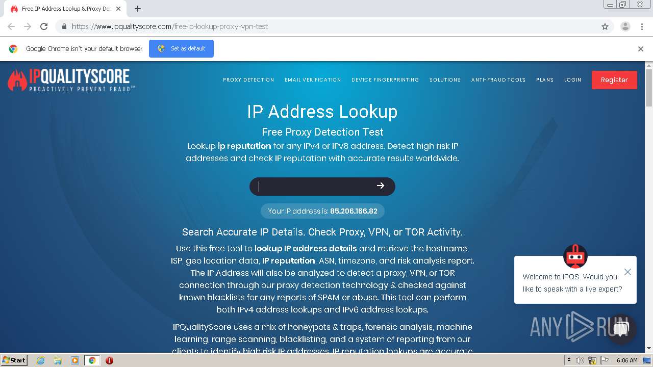Click page scrollbar down arrow

649,348
